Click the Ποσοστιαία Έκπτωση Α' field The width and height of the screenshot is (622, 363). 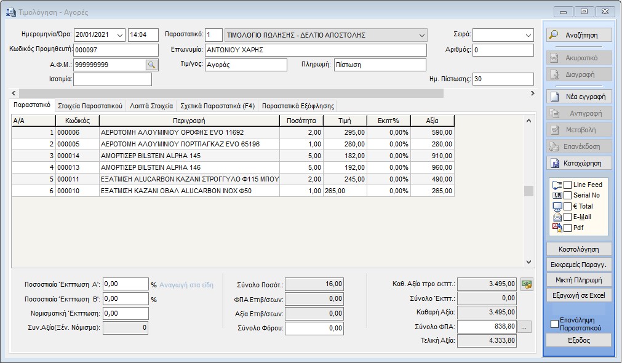coord(126,284)
